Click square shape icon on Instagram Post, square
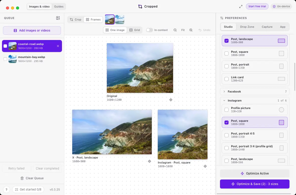296x195 pixels. (281, 122)
